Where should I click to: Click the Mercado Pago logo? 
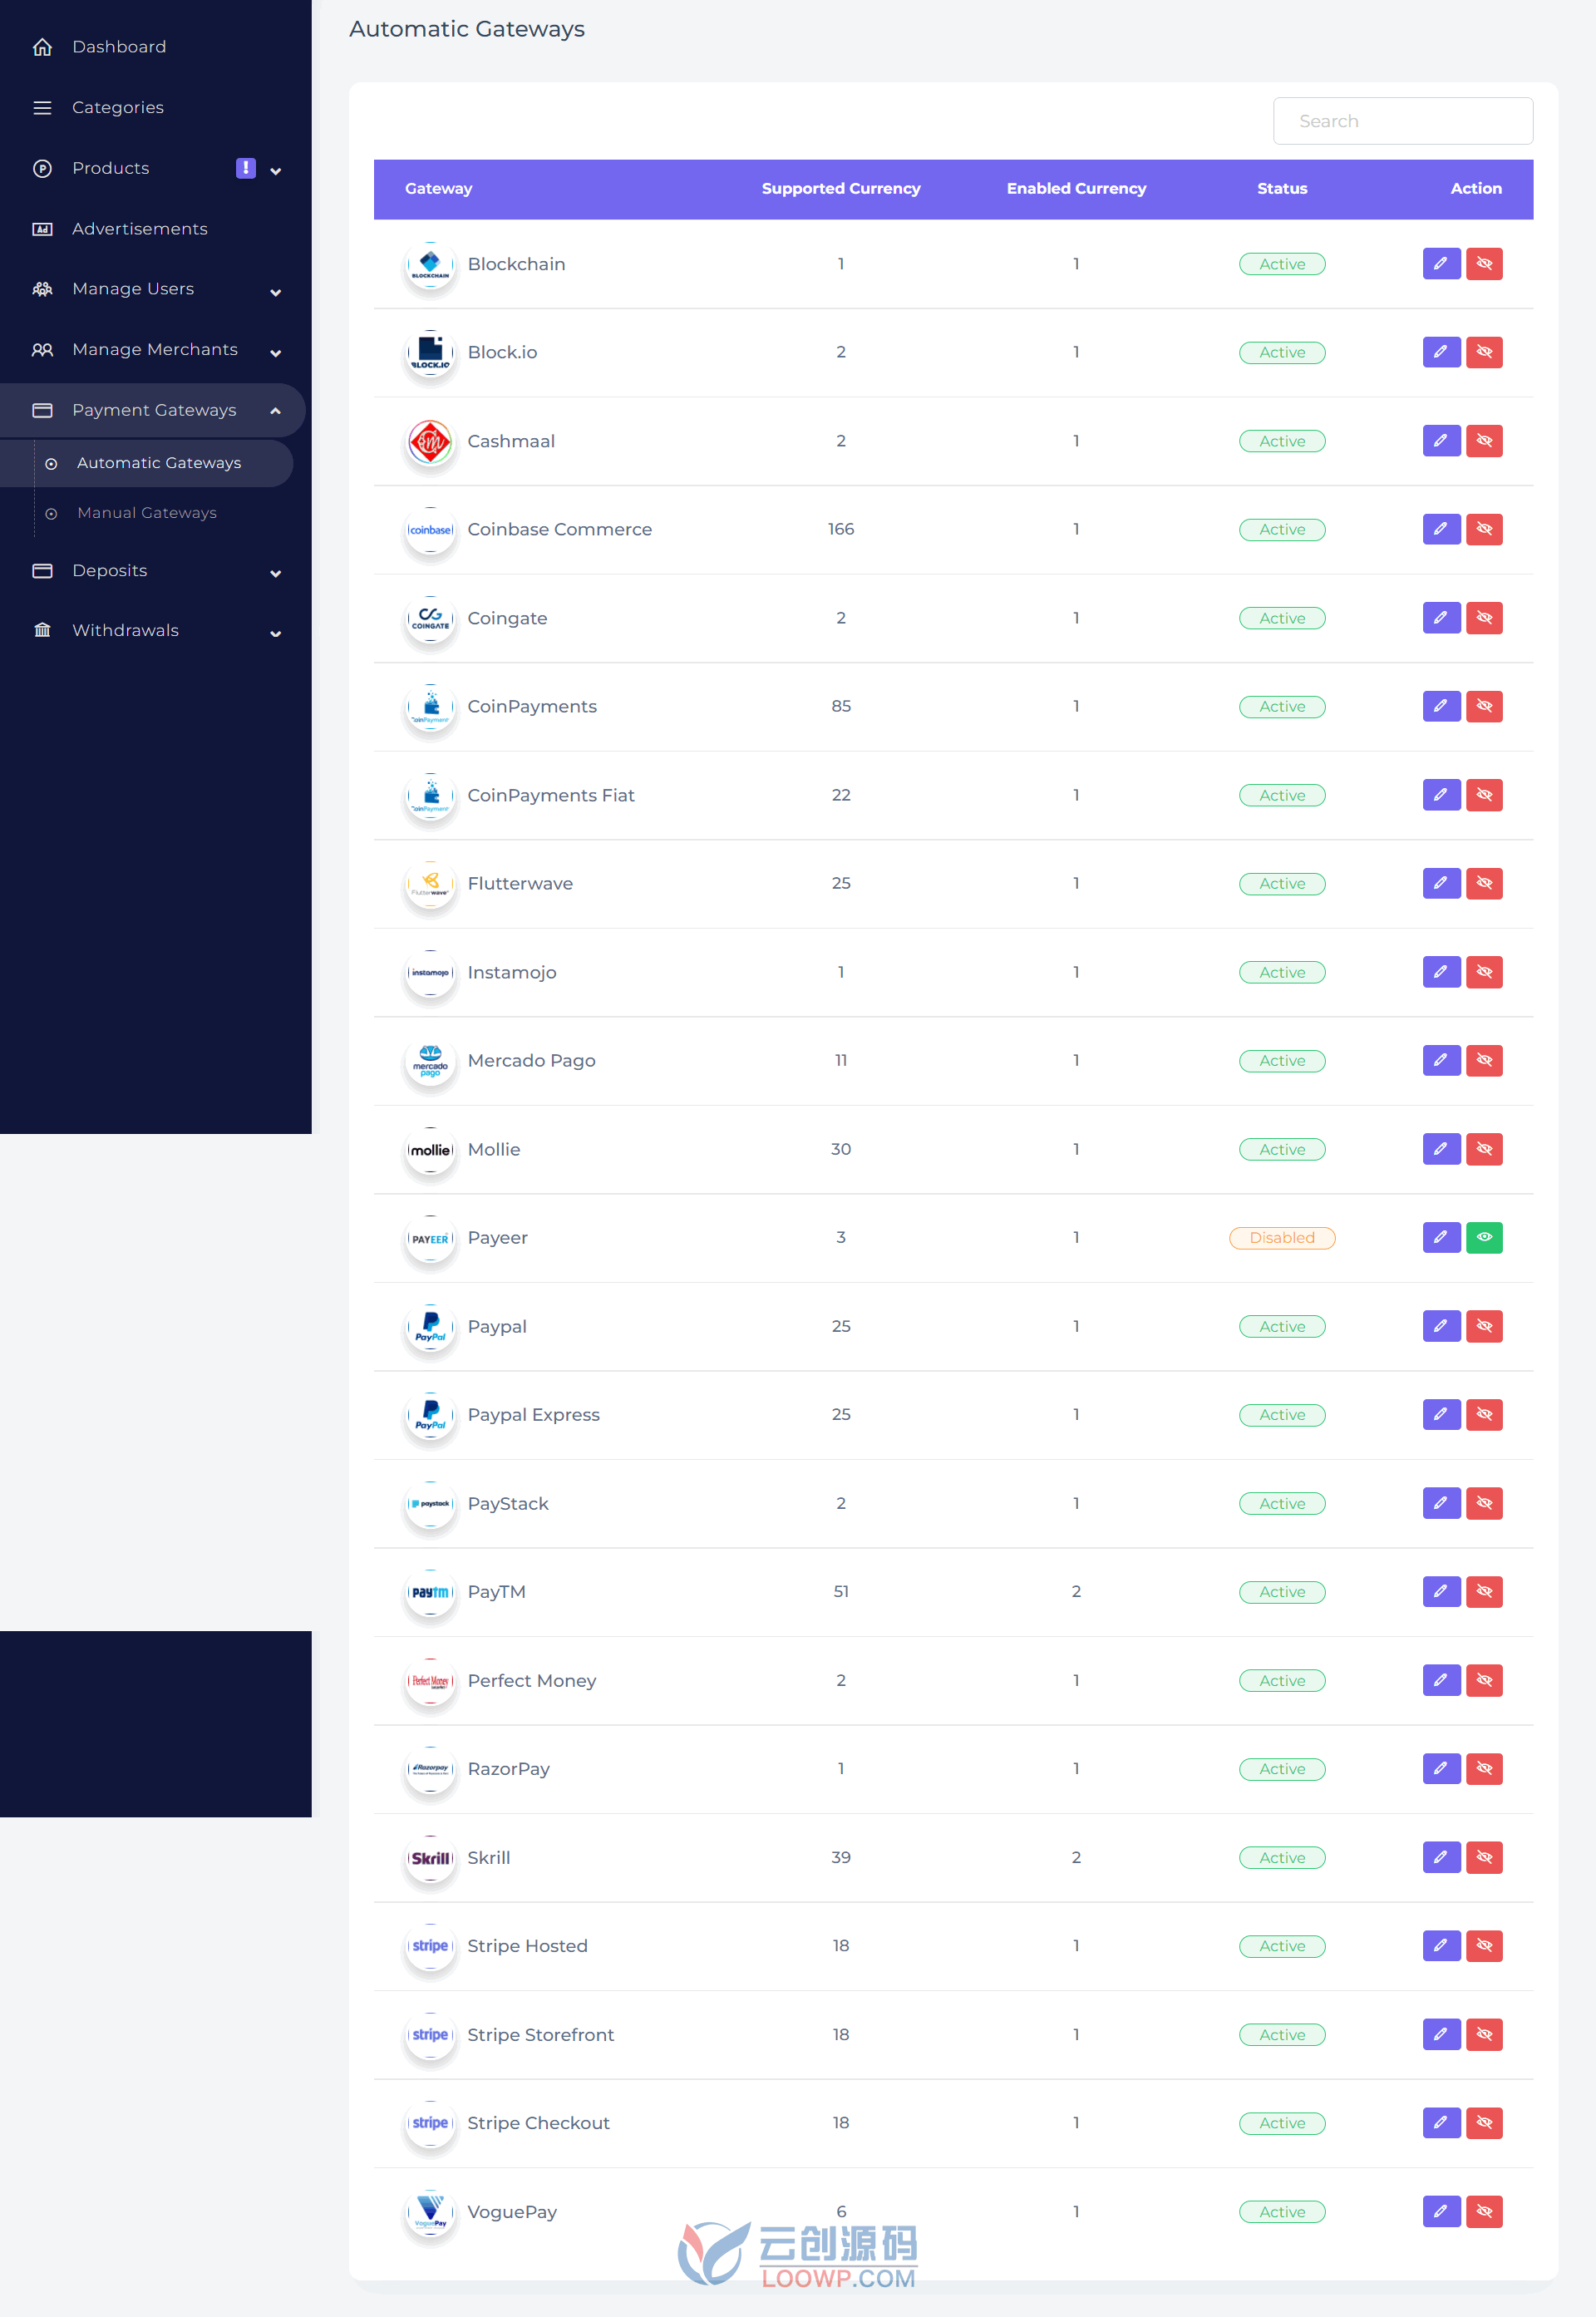click(430, 1061)
